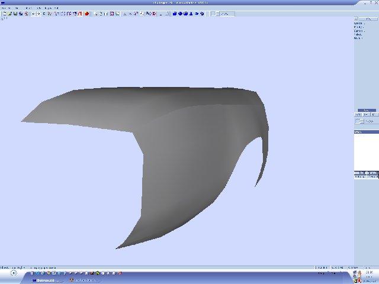Click the red sphere toolbar icon
The image size is (379, 284).
click(86, 13)
